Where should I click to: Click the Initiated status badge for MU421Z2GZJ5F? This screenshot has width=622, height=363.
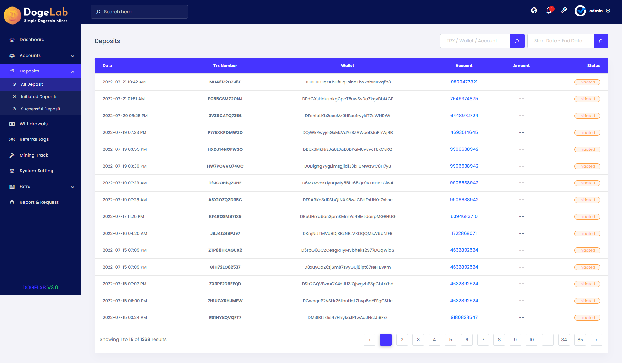click(587, 82)
